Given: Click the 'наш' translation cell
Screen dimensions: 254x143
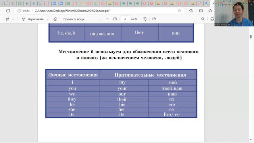Looking at the screenshot, I should click(172, 94).
